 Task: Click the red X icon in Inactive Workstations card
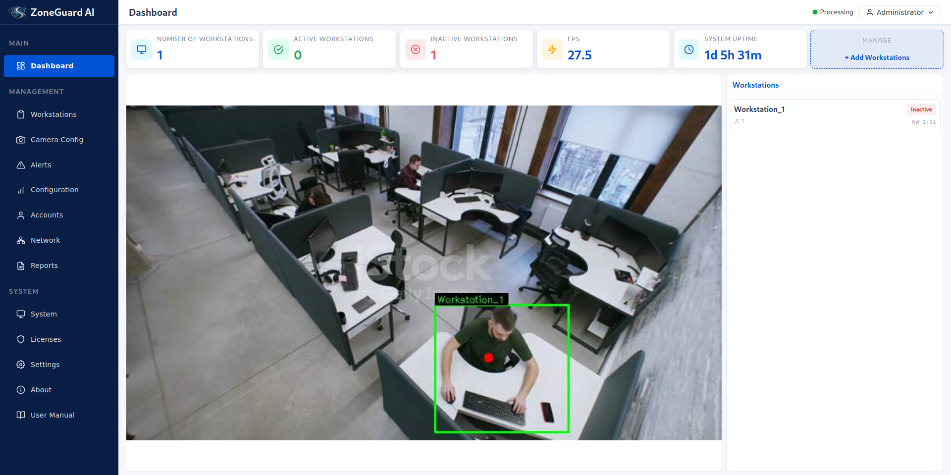(x=416, y=50)
